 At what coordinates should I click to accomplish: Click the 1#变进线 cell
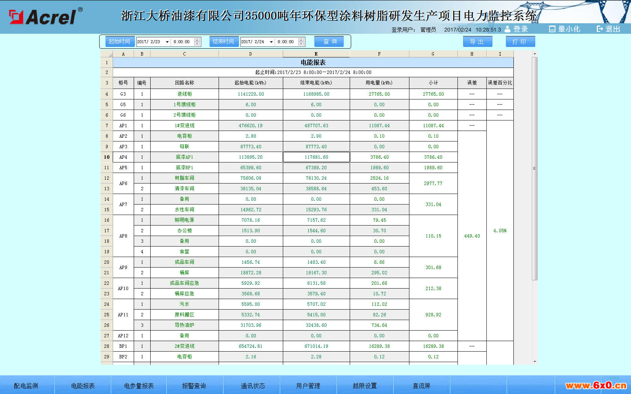[184, 126]
